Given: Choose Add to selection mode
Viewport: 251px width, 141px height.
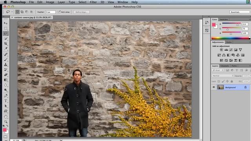Looking at the screenshot, I should 22,12.
